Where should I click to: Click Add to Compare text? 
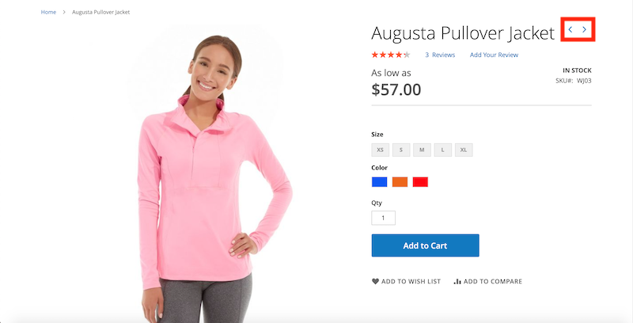coord(493,281)
